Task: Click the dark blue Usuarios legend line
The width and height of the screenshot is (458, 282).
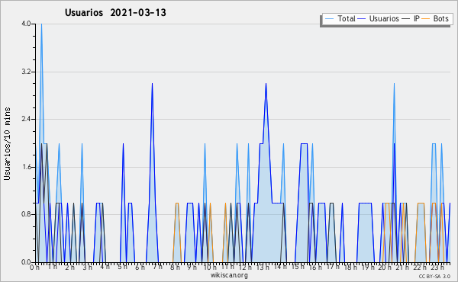Action: (362, 19)
